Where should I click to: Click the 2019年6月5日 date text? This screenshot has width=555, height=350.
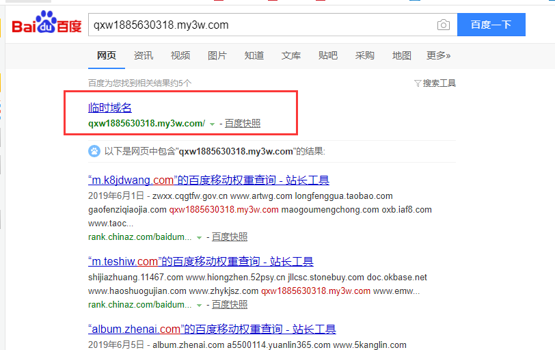click(116, 345)
